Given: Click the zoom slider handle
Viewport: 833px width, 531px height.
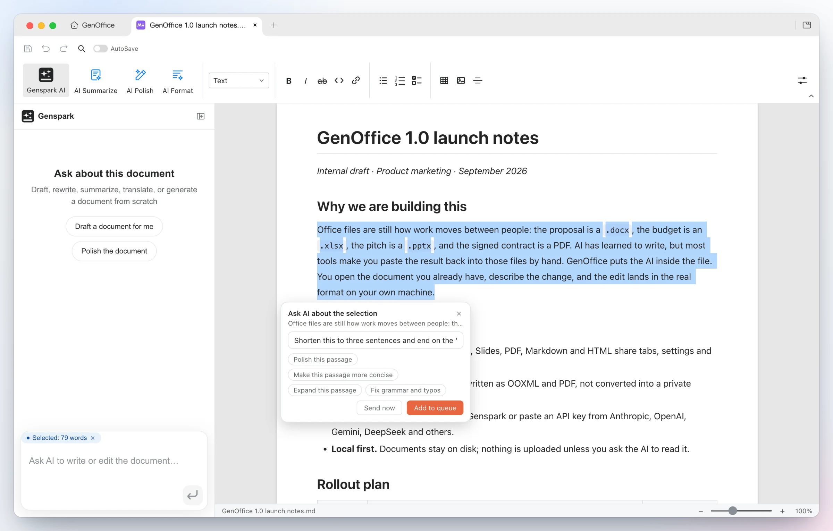Looking at the screenshot, I should pyautogui.click(x=732, y=511).
